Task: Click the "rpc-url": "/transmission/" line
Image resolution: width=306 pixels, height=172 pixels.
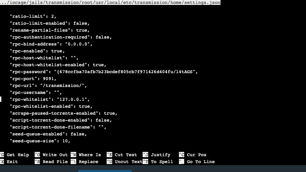Action: click(48, 86)
